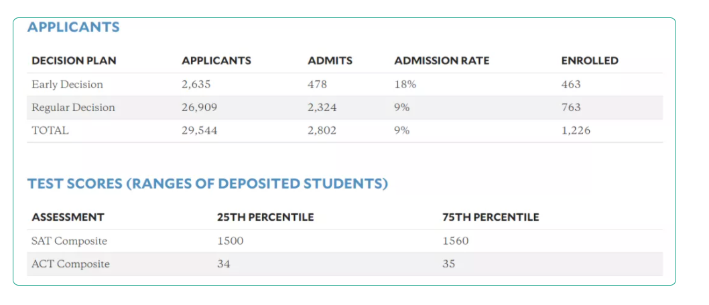709x305 pixels.
Task: Click the ADMISSION RATE column header
Action: (x=442, y=60)
